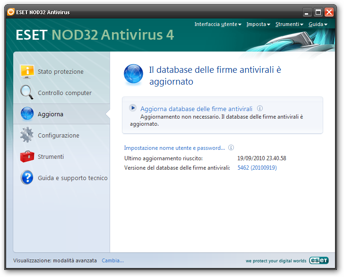Image resolution: width=344 pixels, height=277 pixels.
Task: Click the red Strumenti toolbox icon
Action: click(27, 156)
